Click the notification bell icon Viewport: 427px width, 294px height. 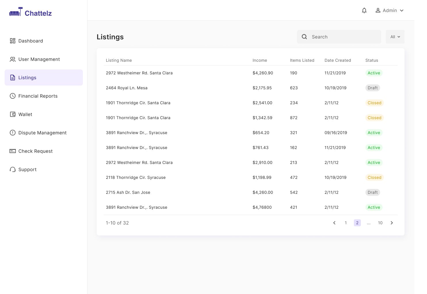pos(364,11)
